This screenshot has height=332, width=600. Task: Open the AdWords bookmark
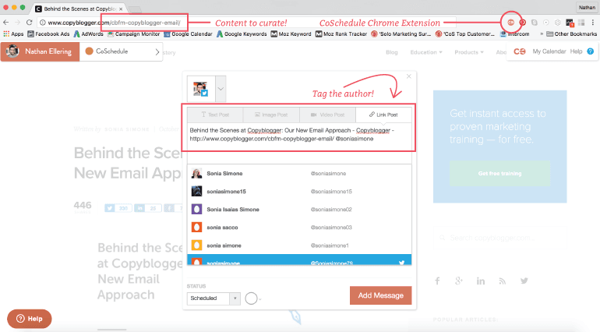pyautogui.click(x=88, y=34)
